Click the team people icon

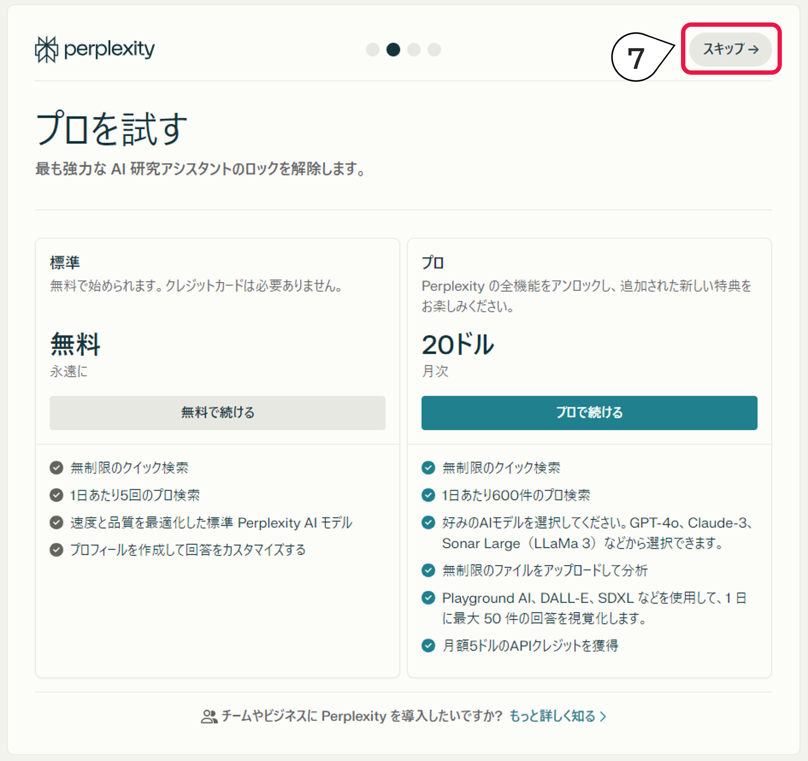point(209,716)
